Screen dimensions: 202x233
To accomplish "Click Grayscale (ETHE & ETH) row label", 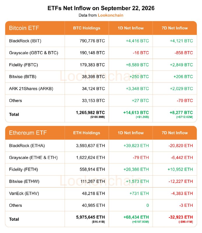I will [x=33, y=158].
